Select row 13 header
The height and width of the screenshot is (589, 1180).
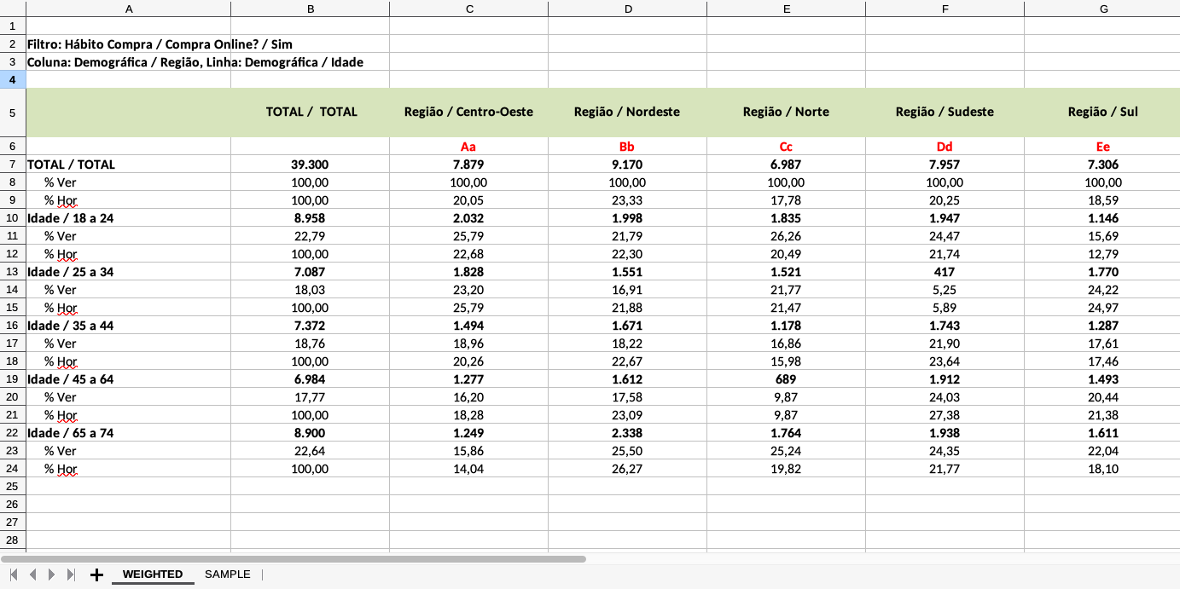click(13, 272)
